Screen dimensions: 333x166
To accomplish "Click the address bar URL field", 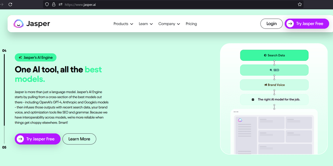I will 173,4.
